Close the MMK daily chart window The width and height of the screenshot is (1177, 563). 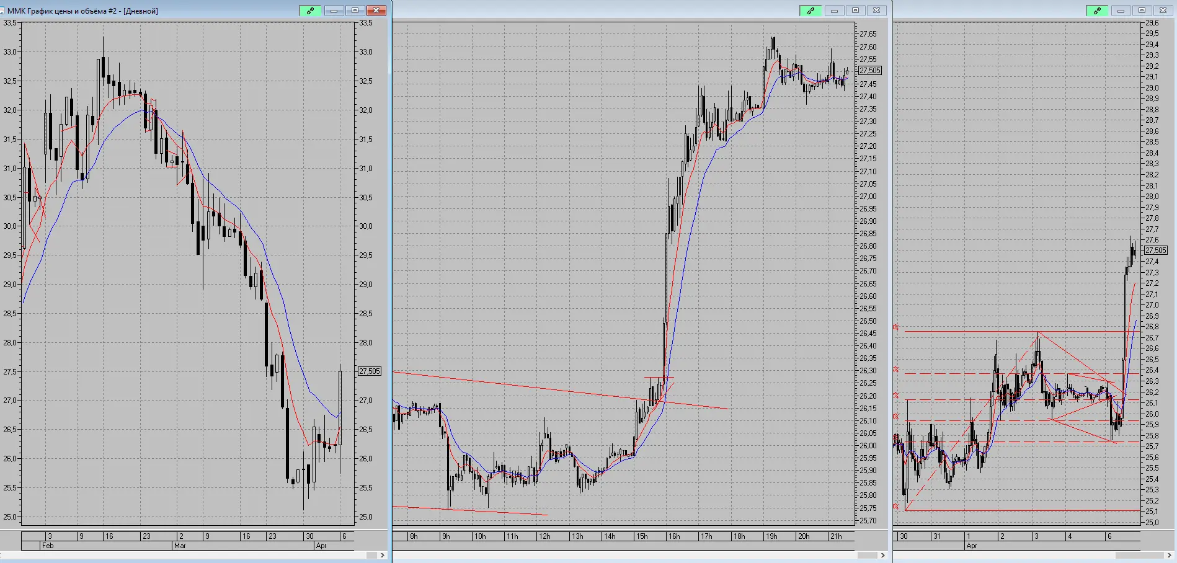click(376, 11)
